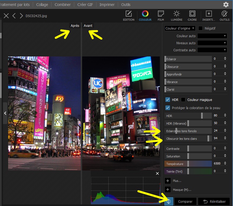This screenshot has height=206, width=233.
Task: Open the Collage menu
Action: tap(42, 5)
